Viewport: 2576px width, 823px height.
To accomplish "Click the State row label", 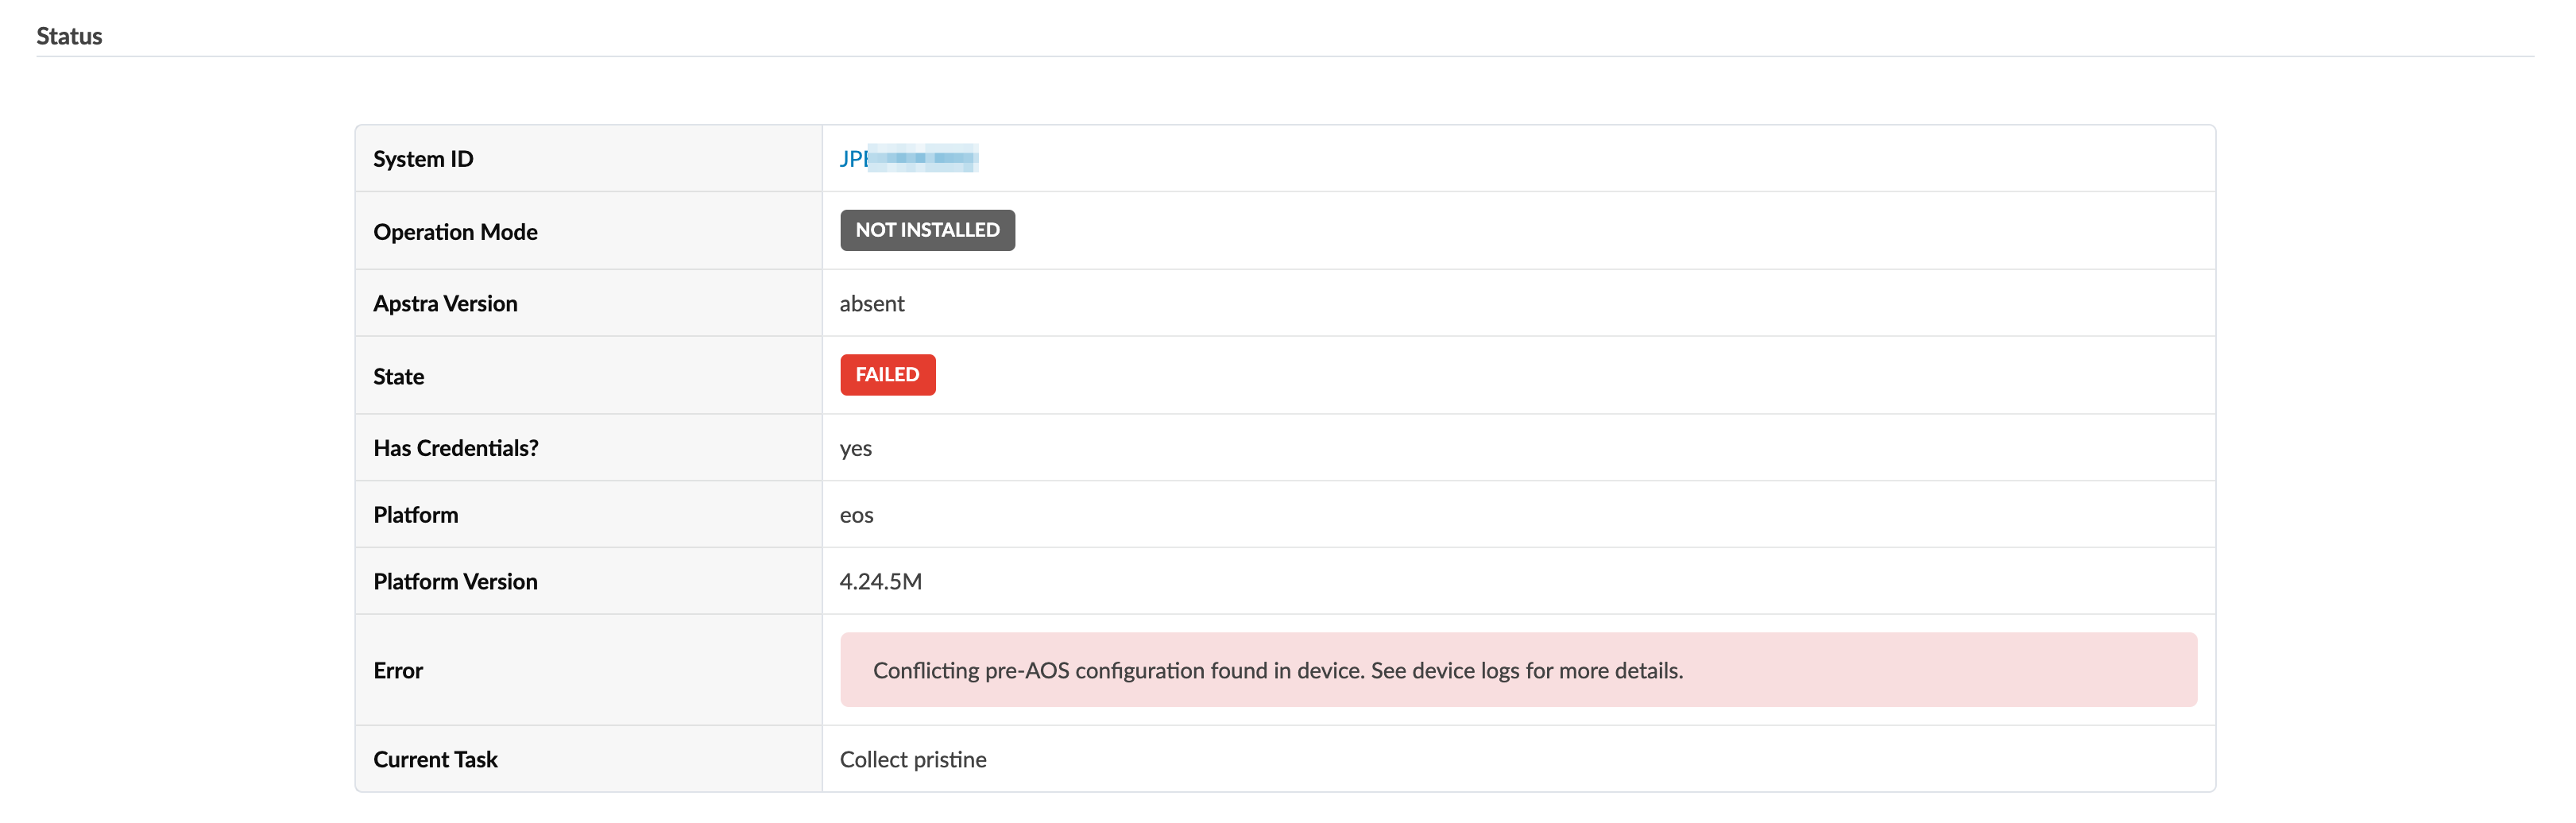I will 398,377.
